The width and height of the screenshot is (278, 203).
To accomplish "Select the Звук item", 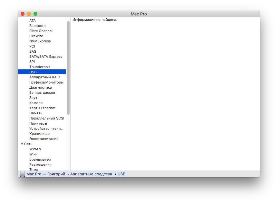I will tap(33, 98).
